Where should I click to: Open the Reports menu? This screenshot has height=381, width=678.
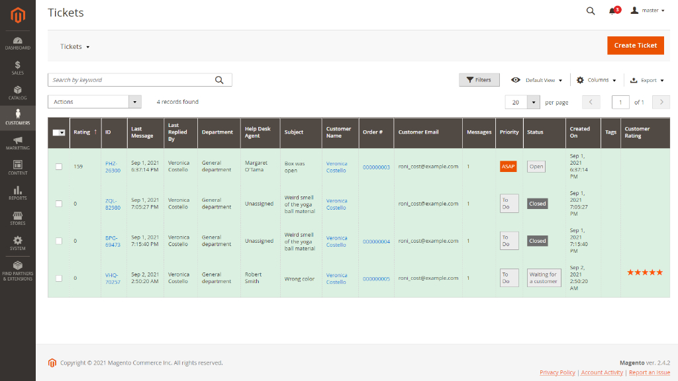click(18, 193)
